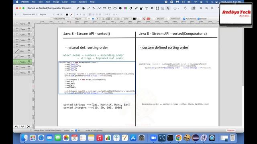Click the Reflection button
This screenshot has width=257, height=144.
tap(175, 19)
